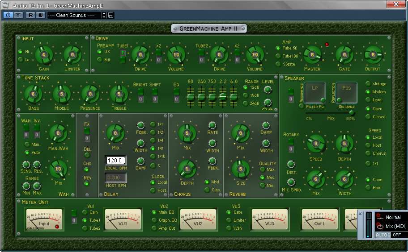
Task: Click the AUTO Q button
Action: 382,235
